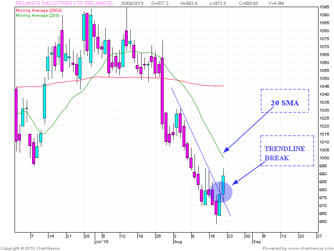The image size is (334, 251).
Task: Click the Sep month label
Action: pos(257,242)
